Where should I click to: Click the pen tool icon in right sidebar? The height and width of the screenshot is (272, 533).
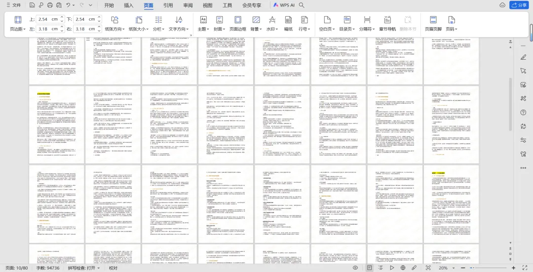tap(523, 57)
